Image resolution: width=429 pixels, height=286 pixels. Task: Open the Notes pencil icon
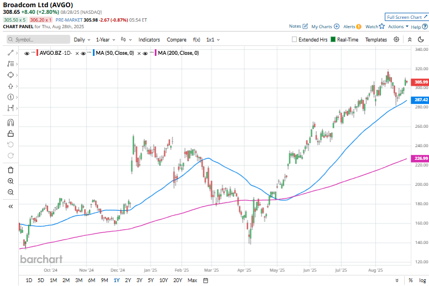305,26
